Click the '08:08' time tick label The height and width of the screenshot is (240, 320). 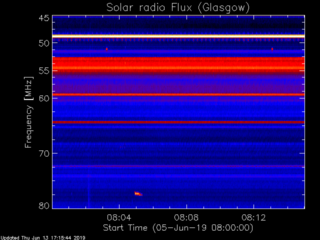pos(186,217)
